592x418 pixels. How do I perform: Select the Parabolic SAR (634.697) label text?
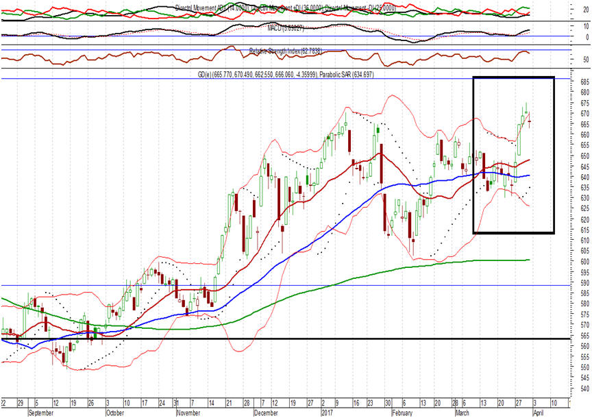[x=347, y=75]
